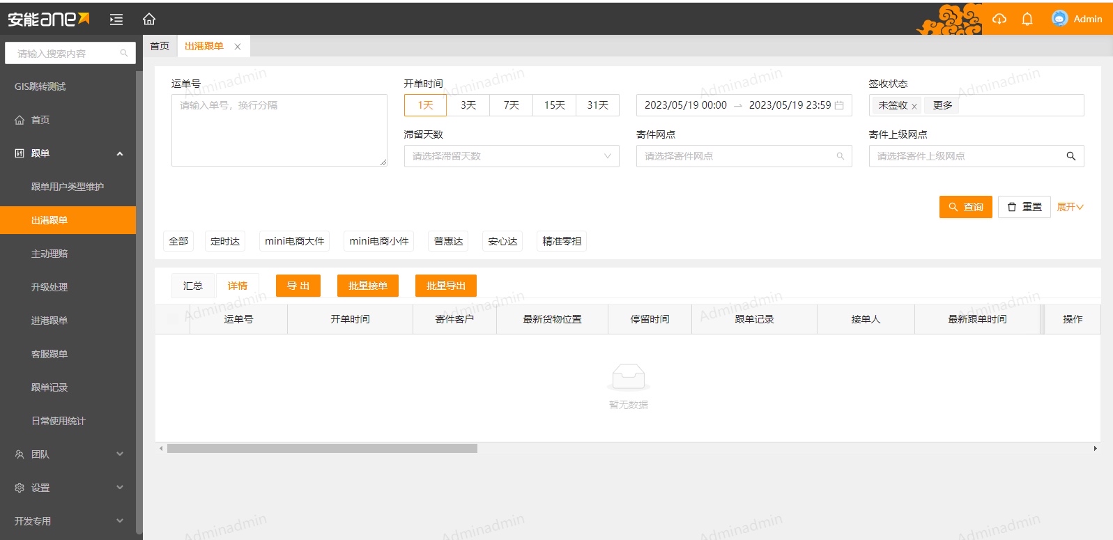The height and width of the screenshot is (540, 1113).
Task: Click horizontal scrollbar thumb under table
Action: point(322,448)
